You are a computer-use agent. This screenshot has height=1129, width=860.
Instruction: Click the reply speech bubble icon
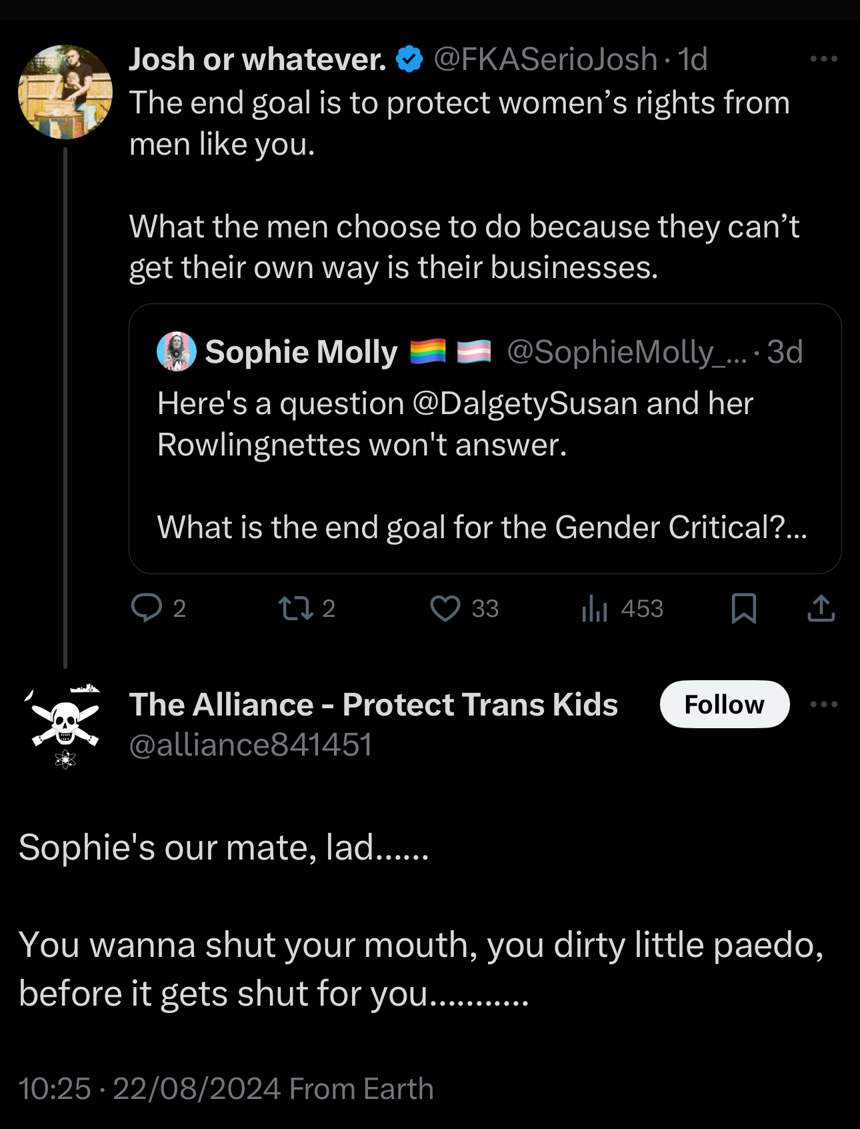pos(147,608)
